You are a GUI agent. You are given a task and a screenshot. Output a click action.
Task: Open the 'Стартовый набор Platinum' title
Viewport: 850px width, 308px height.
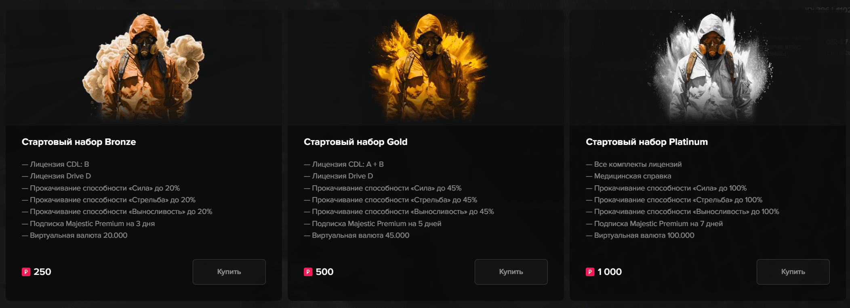click(647, 142)
